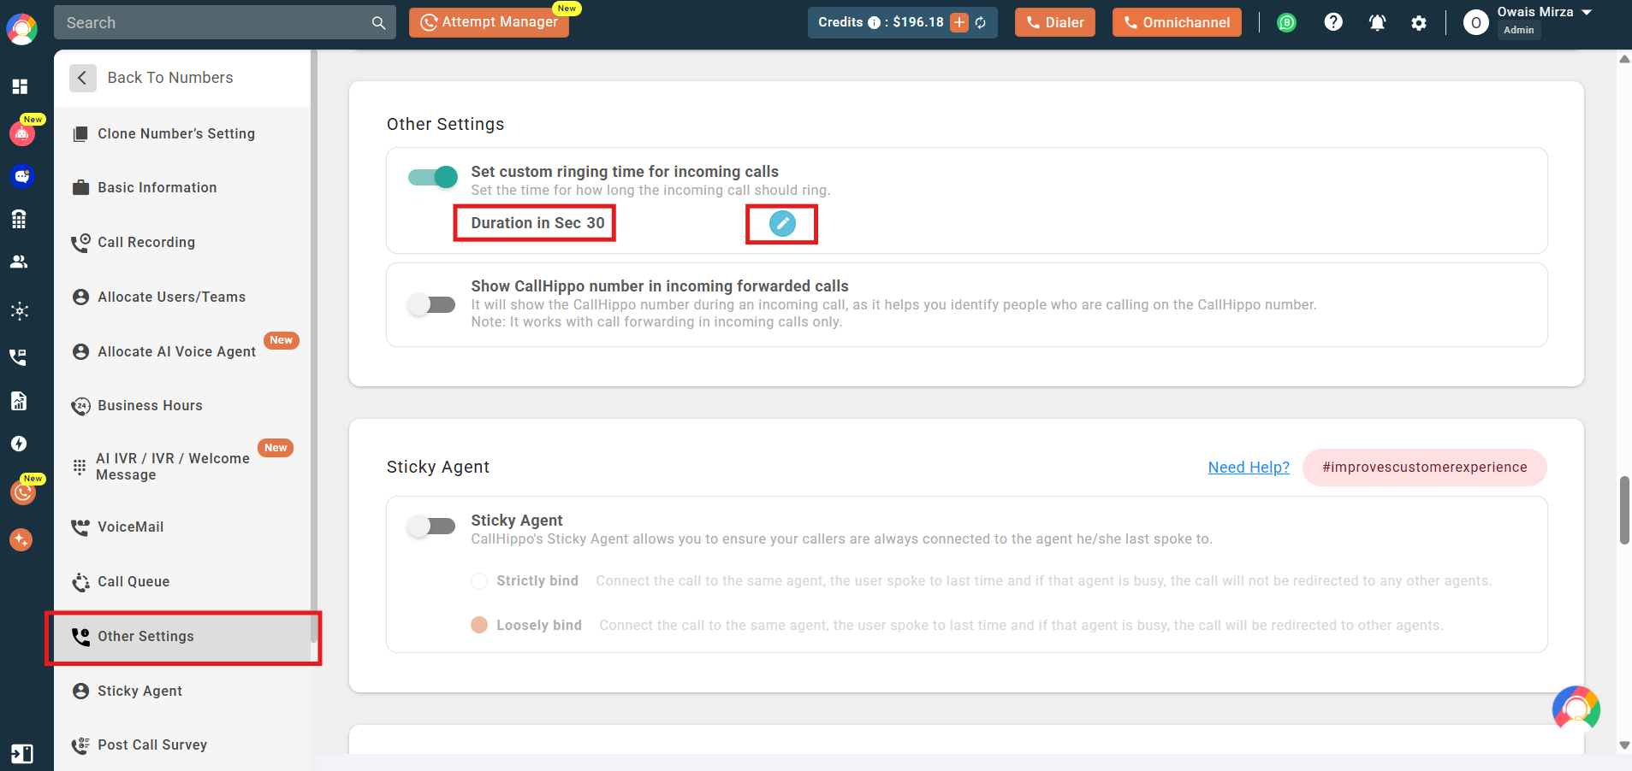Screen dimensions: 1632x771
Task: Click the search magnifier icon
Action: (378, 23)
